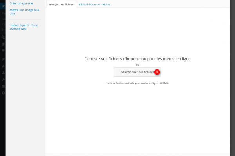This screenshot has height=156, width=235.
Task: Open Settings icon in admin sidebar
Action: [x=3, y=86]
